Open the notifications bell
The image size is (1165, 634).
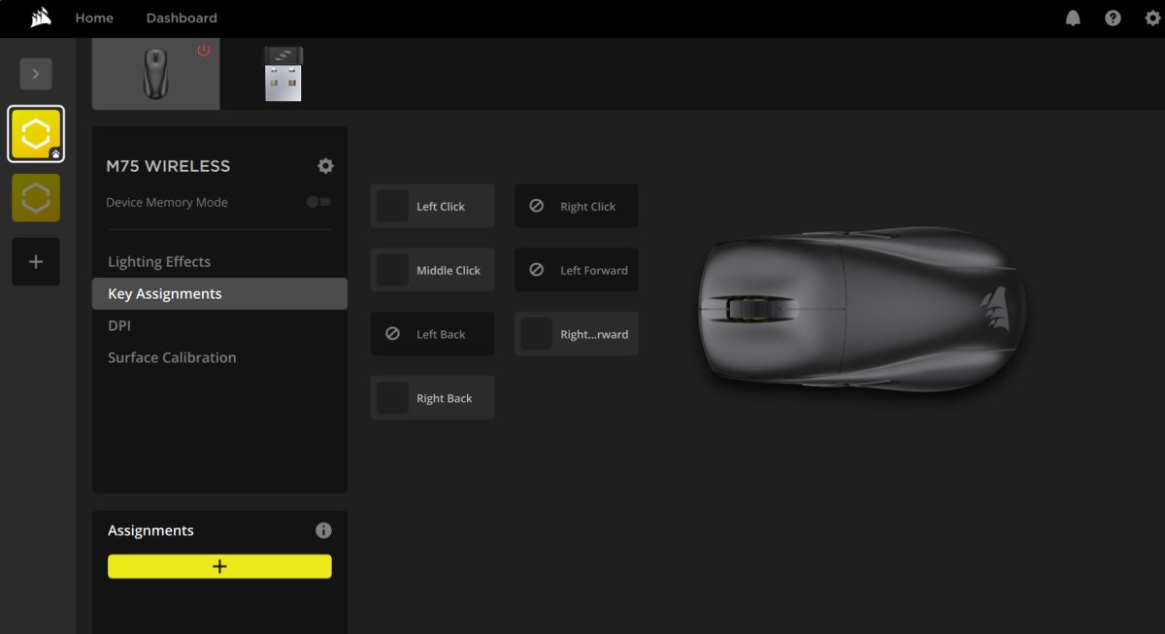coord(1073,18)
